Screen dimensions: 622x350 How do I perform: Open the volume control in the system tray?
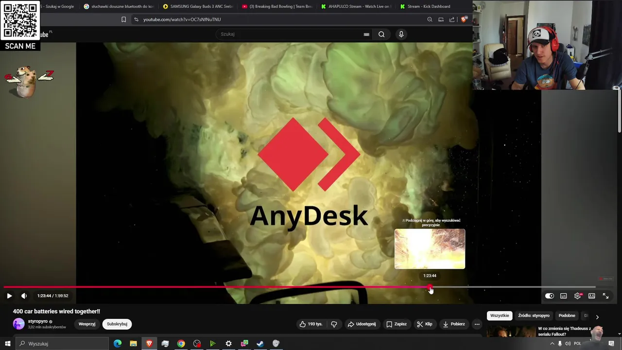[x=568, y=344]
